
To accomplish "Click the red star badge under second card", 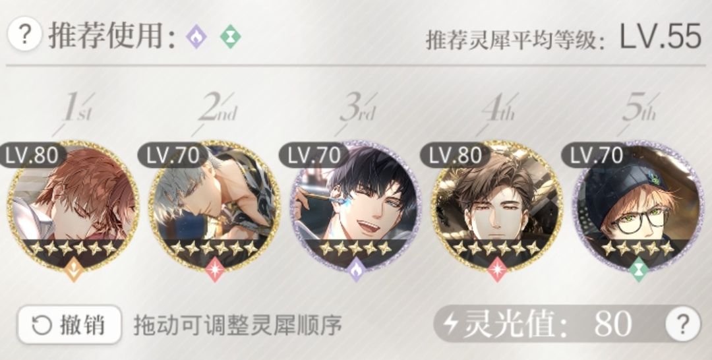I will tap(215, 269).
